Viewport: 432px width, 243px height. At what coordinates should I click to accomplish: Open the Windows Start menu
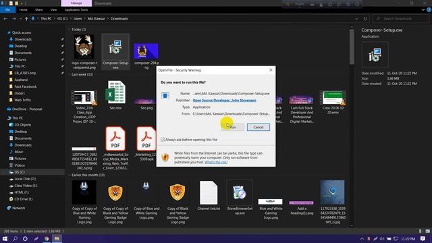pos(5,238)
